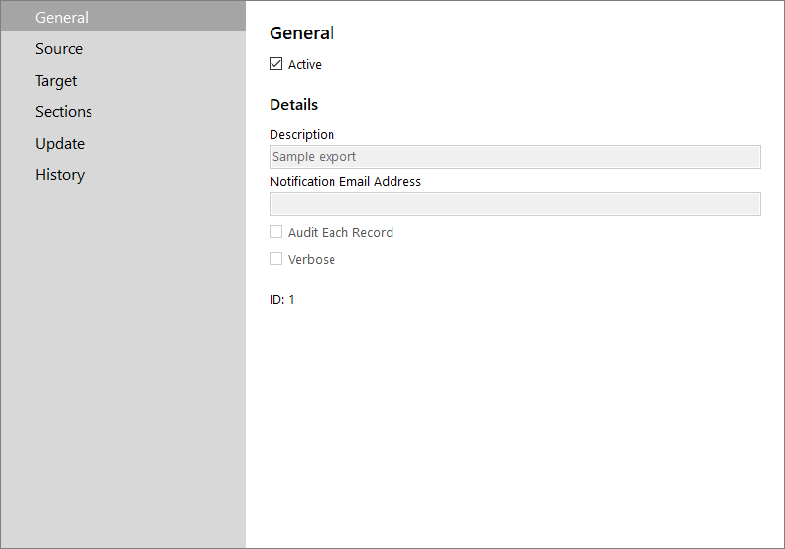Click the Description field label

point(302,134)
